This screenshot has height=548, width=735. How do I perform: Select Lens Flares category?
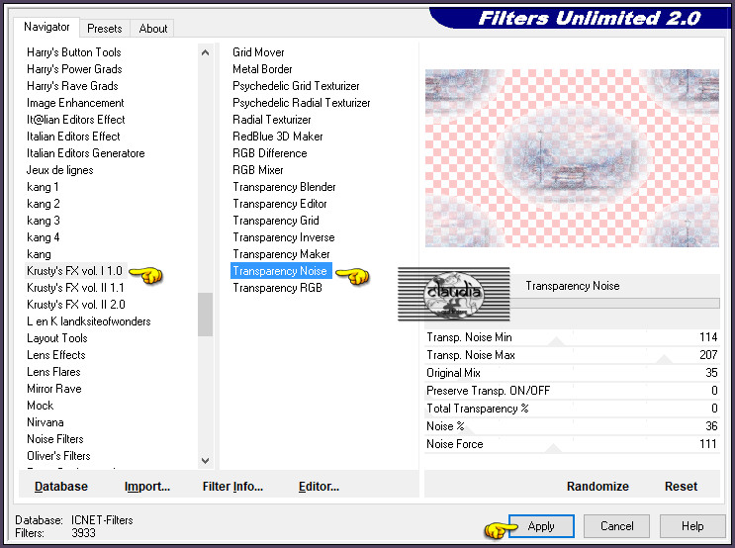pos(53,372)
